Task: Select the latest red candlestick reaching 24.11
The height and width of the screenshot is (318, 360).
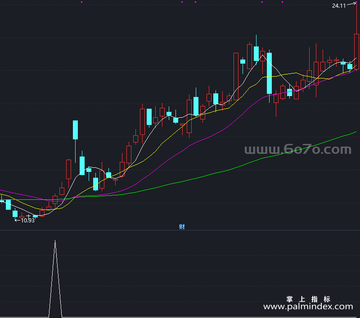Action: pos(356,51)
